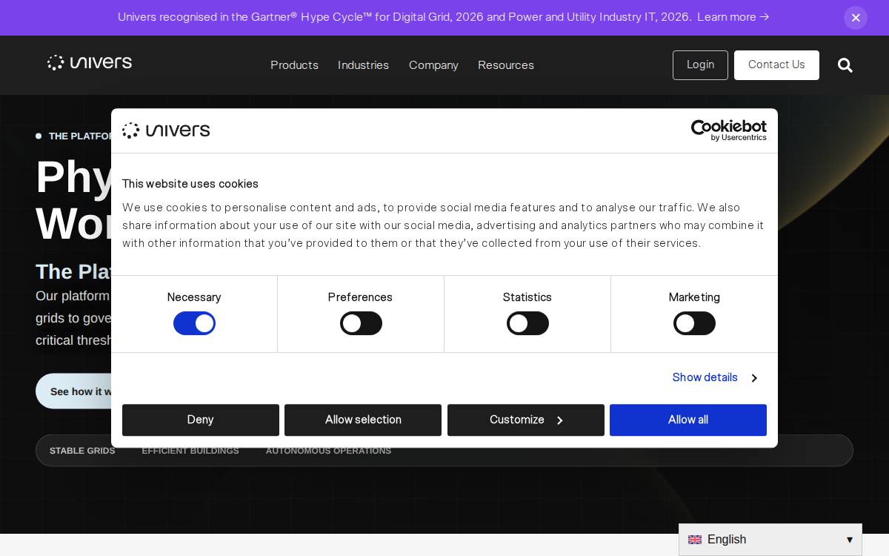This screenshot has height=556, width=889.
Task: Select the AUTONOMOUS OPERATIONS tab
Action: [x=328, y=451]
